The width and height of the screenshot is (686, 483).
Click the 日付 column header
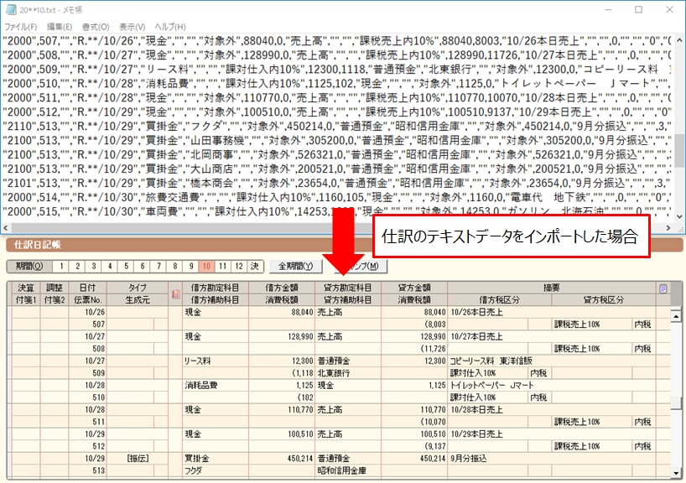click(99, 288)
